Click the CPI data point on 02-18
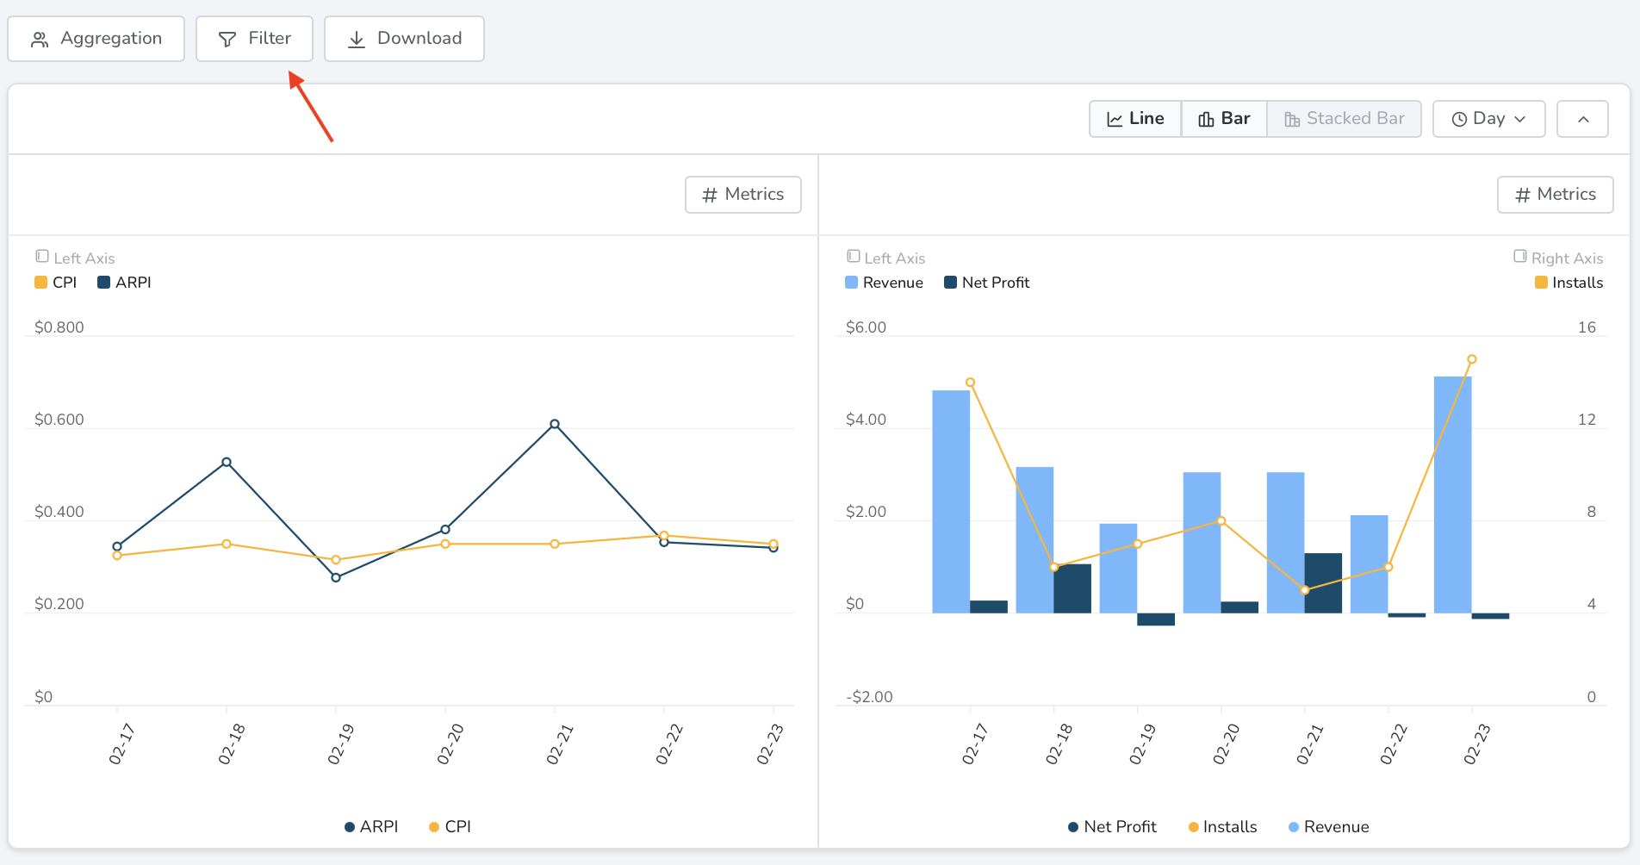This screenshot has height=865, width=1640. click(x=227, y=544)
